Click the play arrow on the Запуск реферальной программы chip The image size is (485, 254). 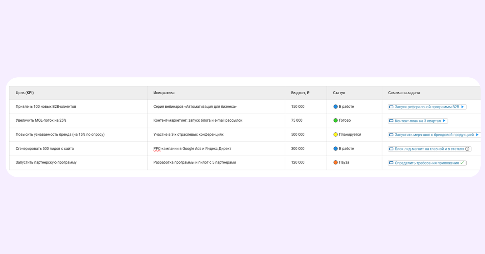coord(462,106)
